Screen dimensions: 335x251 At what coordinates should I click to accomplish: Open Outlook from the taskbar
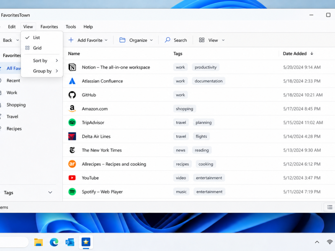[x=70, y=242]
